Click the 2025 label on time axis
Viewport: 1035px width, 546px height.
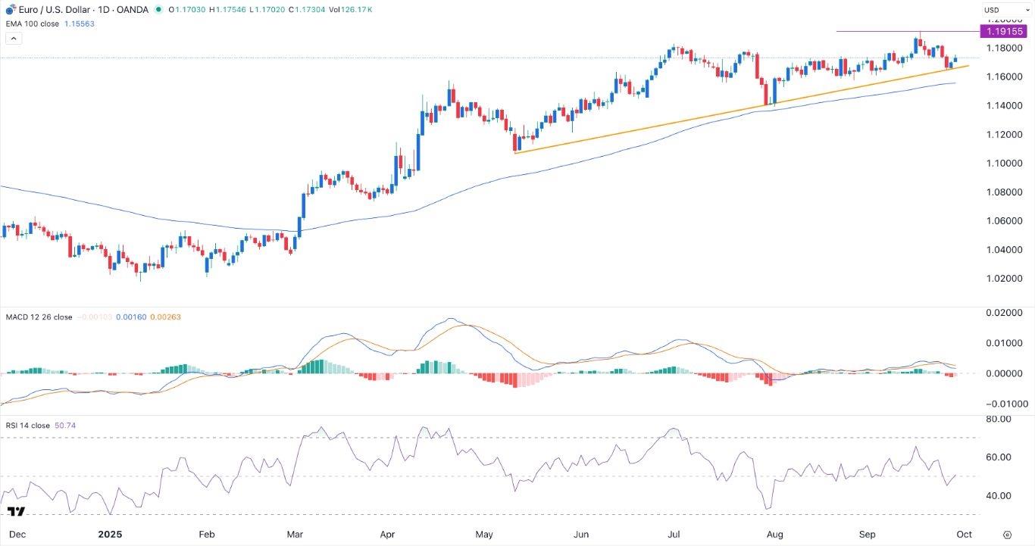(110, 535)
